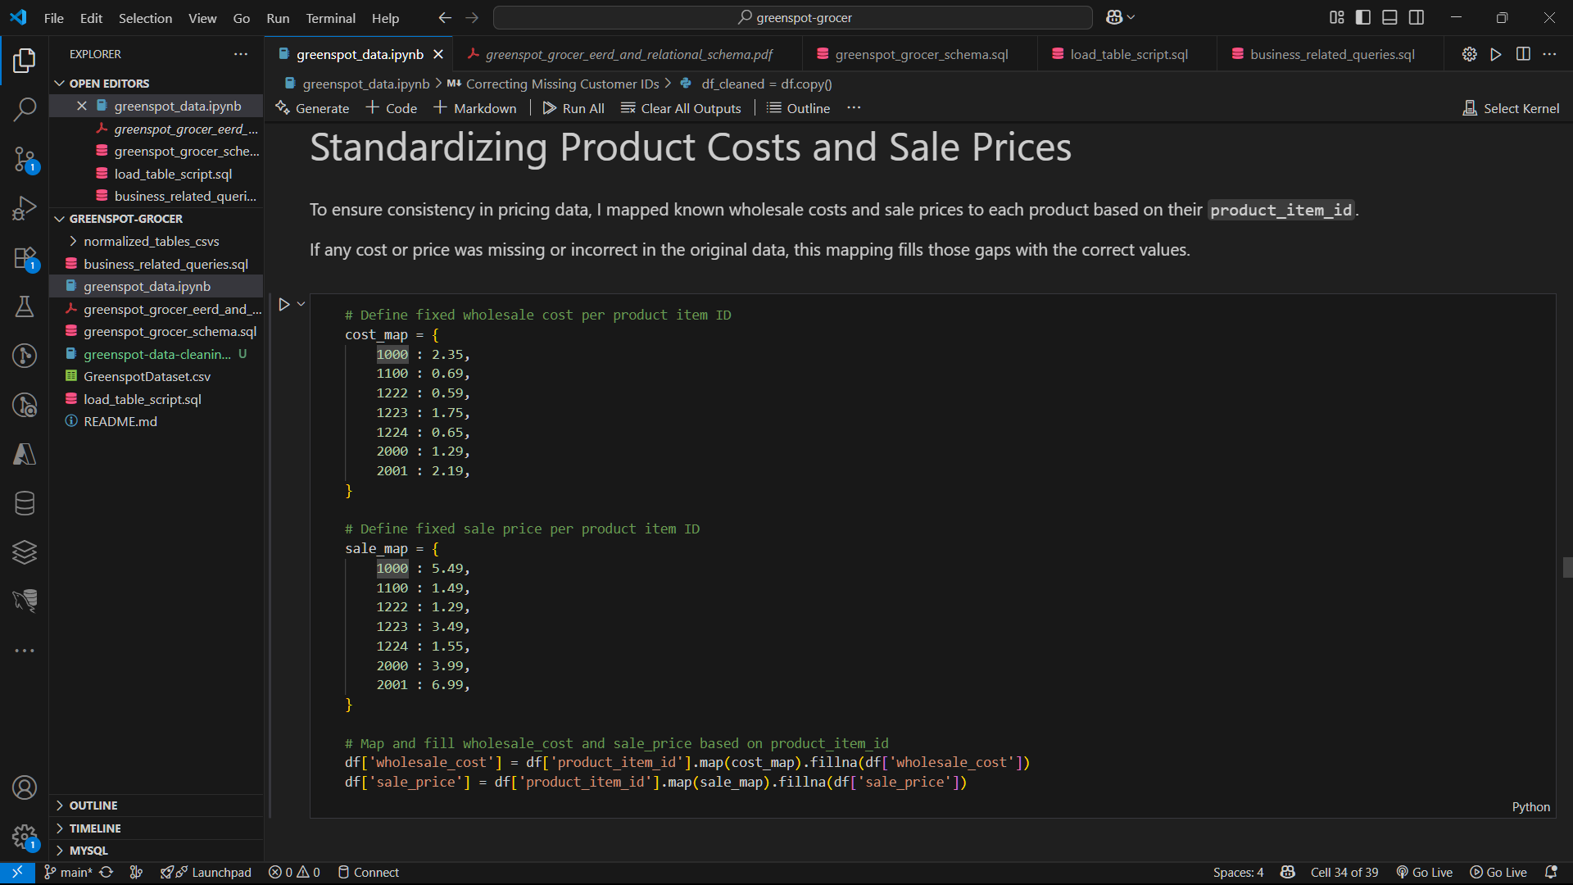Toggle the bottom Panel
Screen dimensions: 1573x885
[1389, 17]
